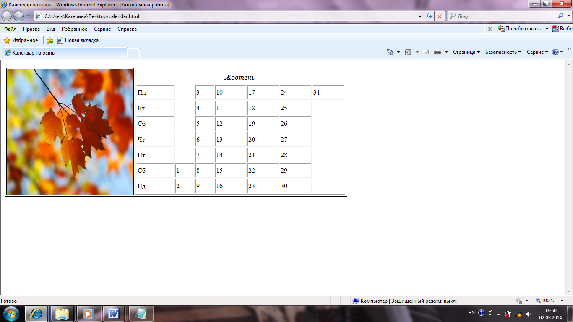Expand the Print dropdown arrow
The image size is (573, 322).
click(446, 52)
